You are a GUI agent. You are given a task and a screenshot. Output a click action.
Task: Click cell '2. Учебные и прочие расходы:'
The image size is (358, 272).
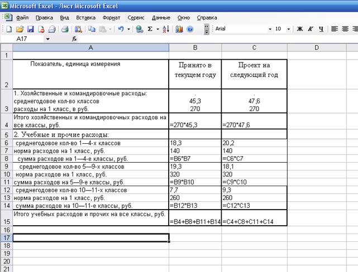(91, 134)
